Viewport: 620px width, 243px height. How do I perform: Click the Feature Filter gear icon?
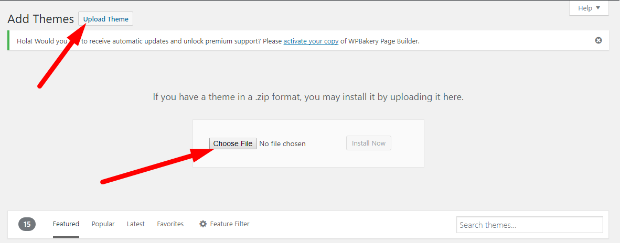203,224
